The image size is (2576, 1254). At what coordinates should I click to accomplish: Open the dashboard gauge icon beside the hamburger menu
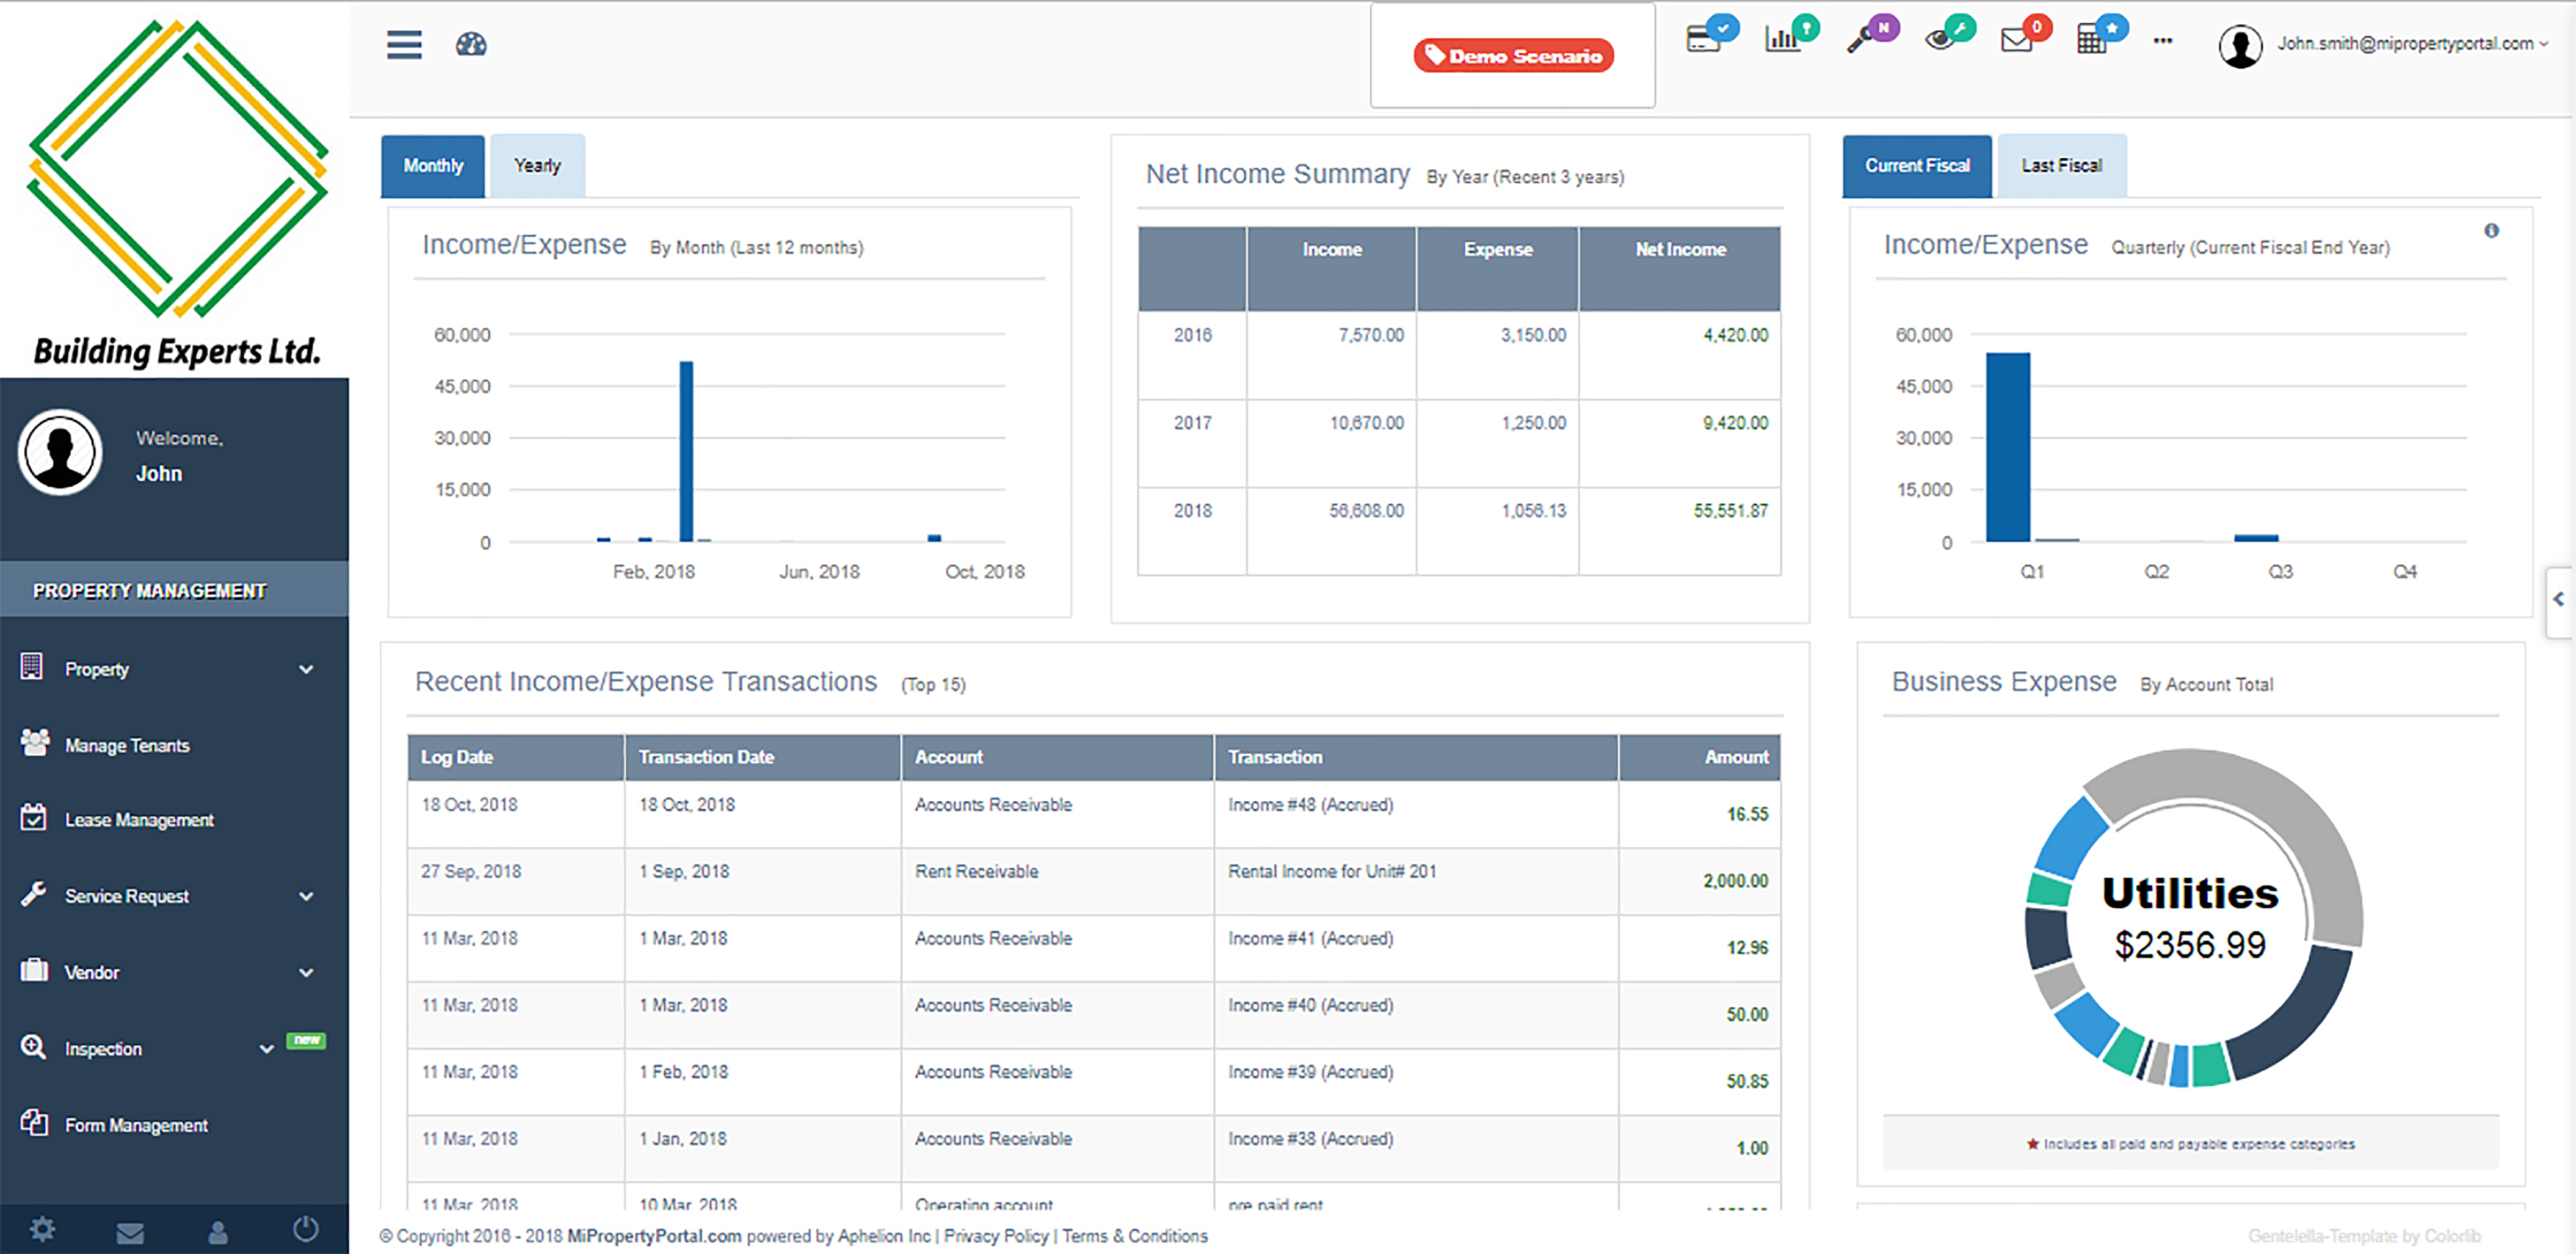[x=471, y=45]
